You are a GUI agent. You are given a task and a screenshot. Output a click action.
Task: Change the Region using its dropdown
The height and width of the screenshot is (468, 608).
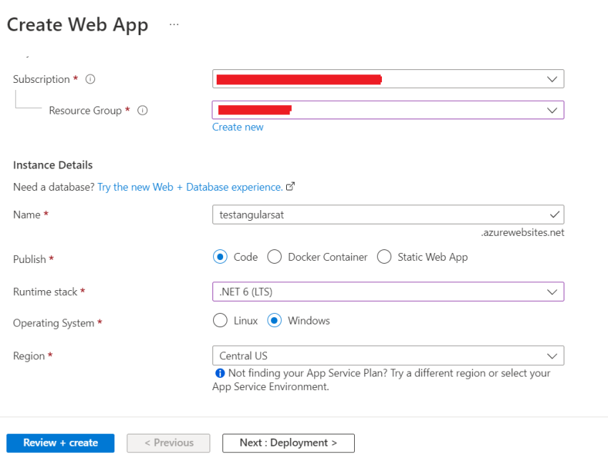point(551,355)
